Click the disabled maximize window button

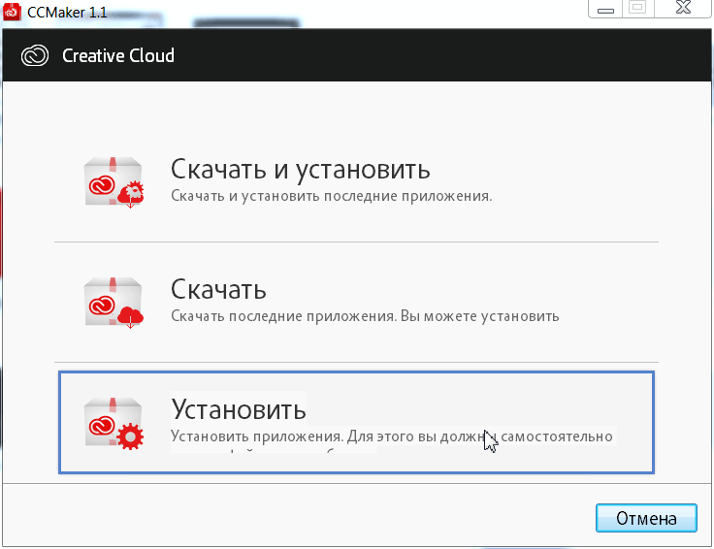pos(638,8)
